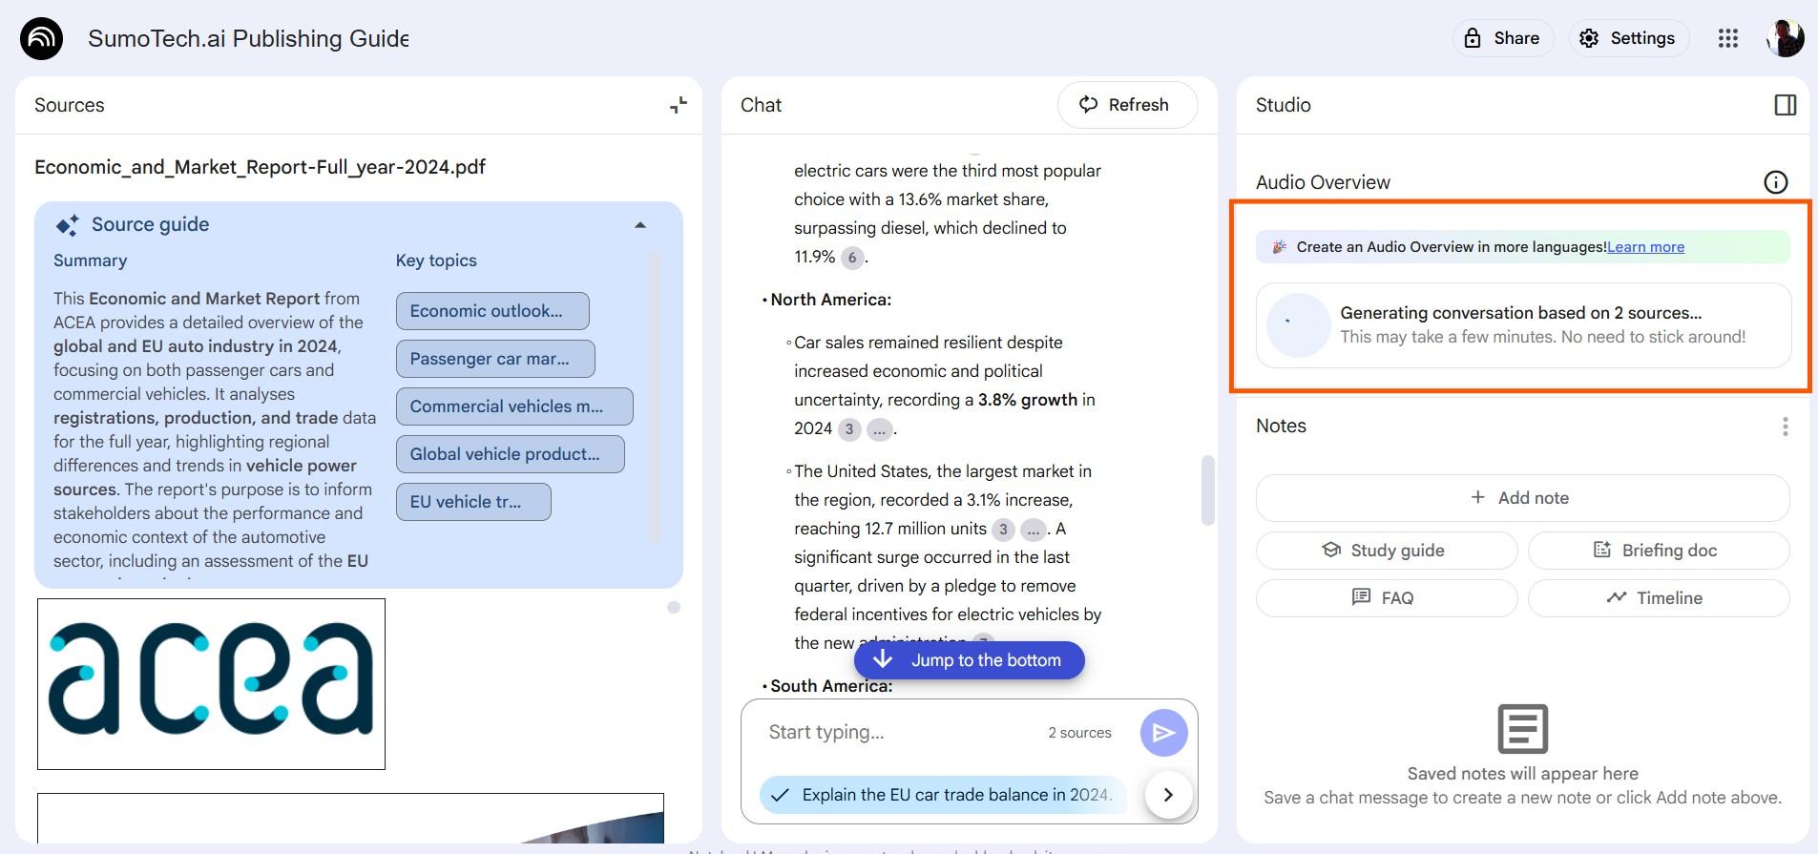Collapse the Source guide section
This screenshot has width=1818, height=854.
point(640,225)
